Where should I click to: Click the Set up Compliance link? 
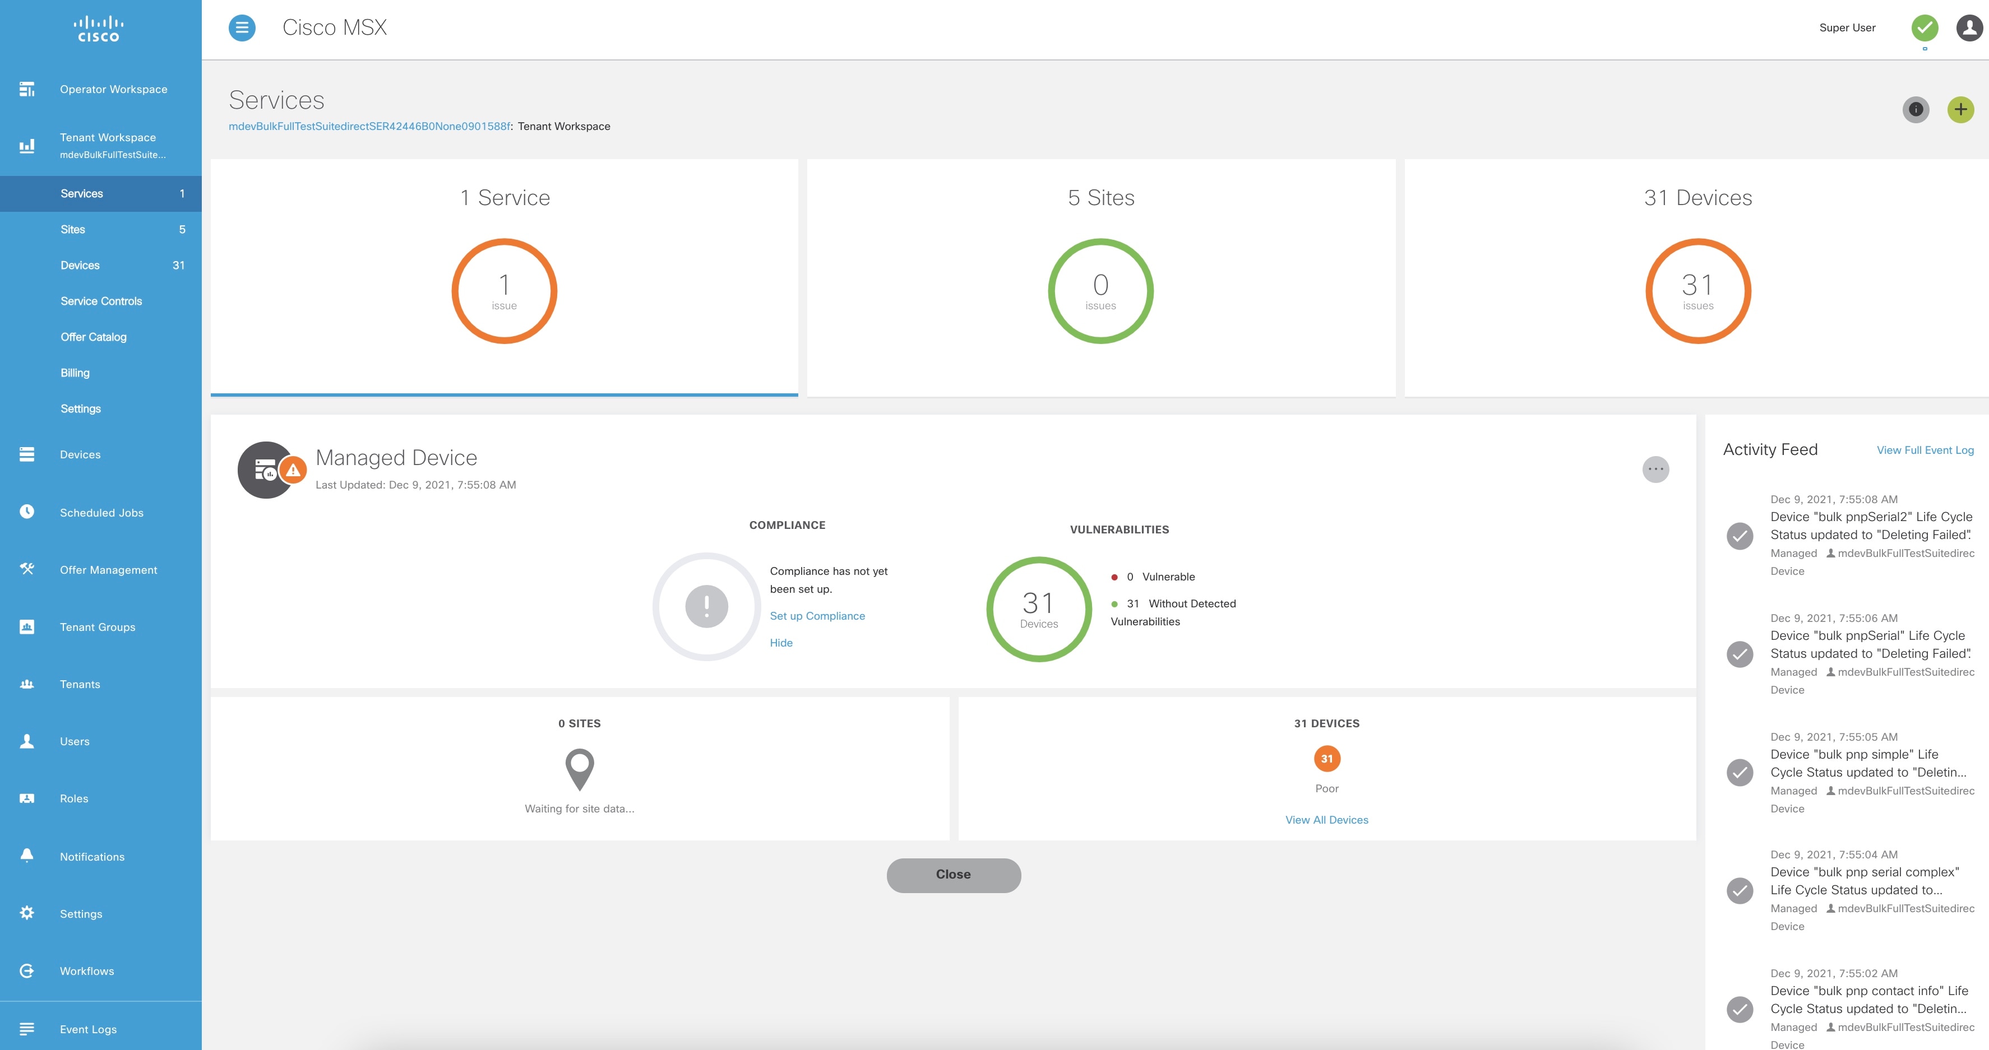[817, 616]
